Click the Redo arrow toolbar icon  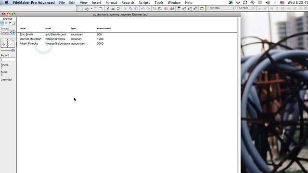(148, 9)
